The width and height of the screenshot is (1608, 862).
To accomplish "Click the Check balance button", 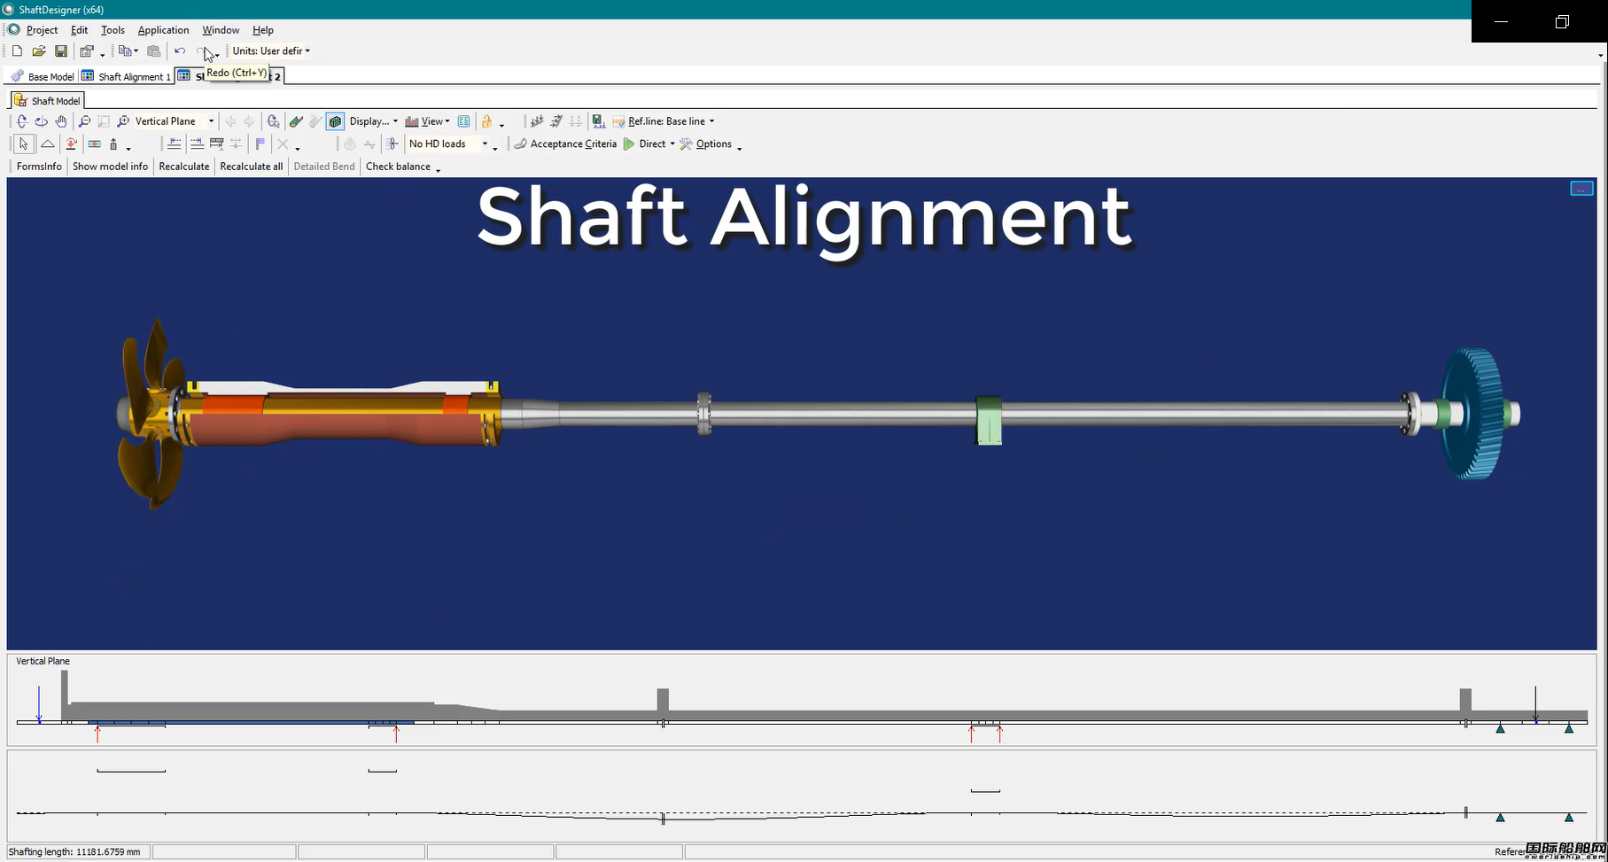I will click(x=398, y=167).
